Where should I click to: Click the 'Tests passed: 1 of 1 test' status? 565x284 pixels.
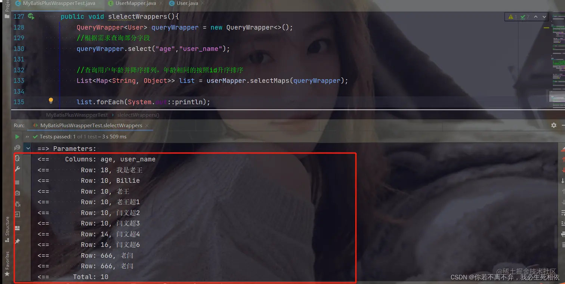83,137
